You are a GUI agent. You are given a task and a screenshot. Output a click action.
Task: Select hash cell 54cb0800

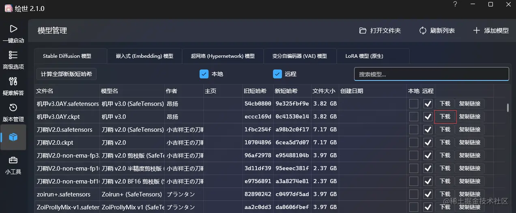coord(258,104)
